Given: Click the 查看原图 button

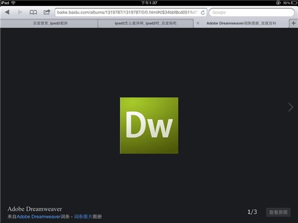Looking at the screenshot, I should tap(278, 212).
